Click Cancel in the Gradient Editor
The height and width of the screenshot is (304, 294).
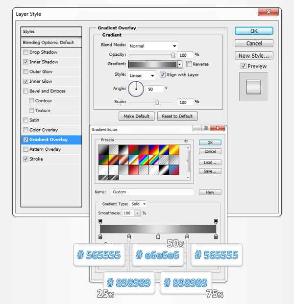pyautogui.click(x=210, y=151)
